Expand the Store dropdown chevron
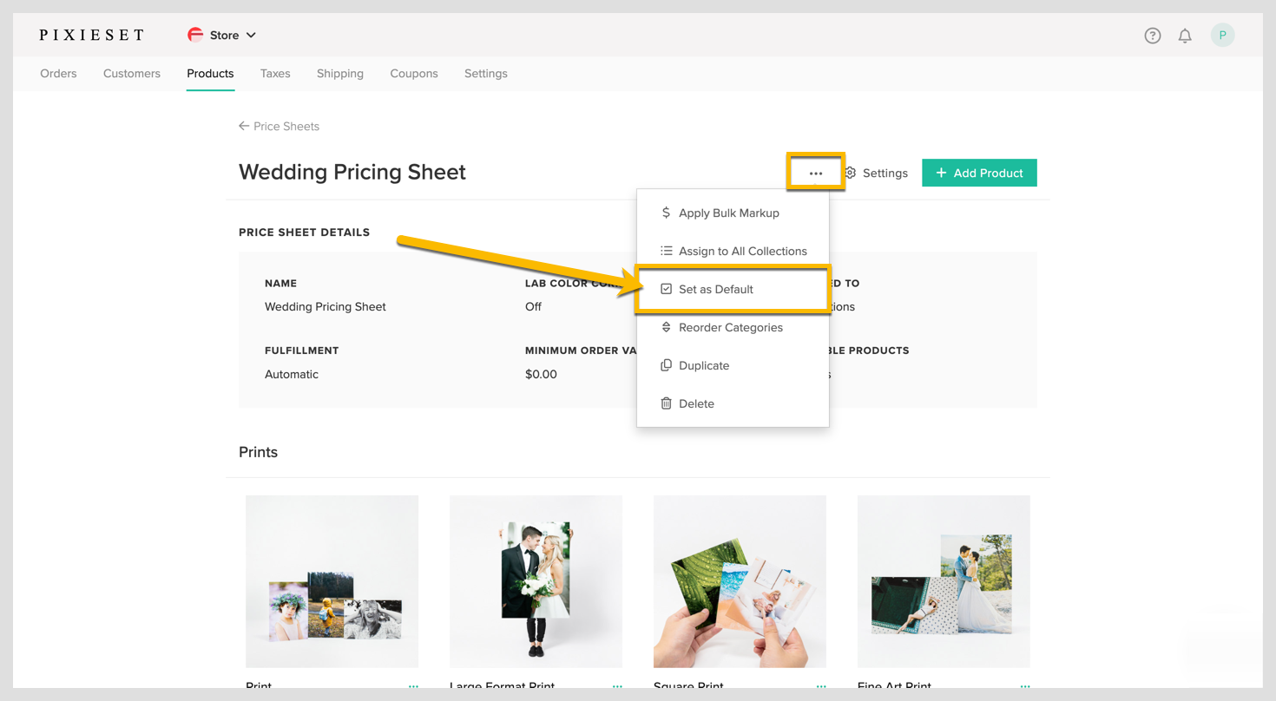Viewport: 1276px width, 701px height. pyautogui.click(x=251, y=36)
